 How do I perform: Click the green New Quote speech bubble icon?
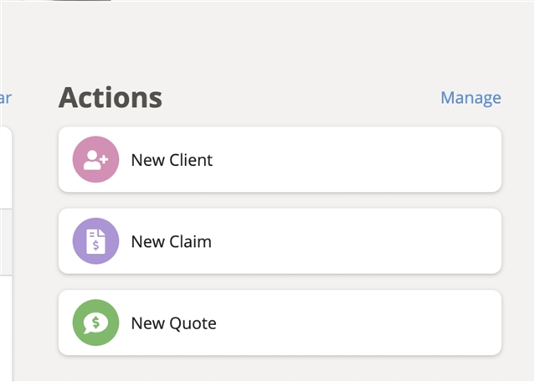pos(95,323)
